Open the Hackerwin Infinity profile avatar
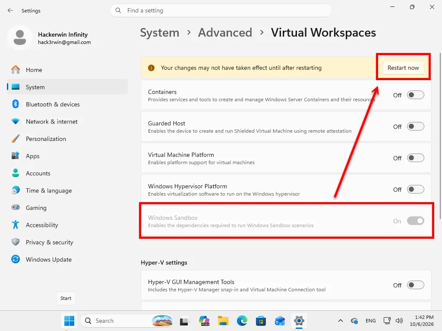Image resolution: width=442 pixels, height=331 pixels. (20, 38)
